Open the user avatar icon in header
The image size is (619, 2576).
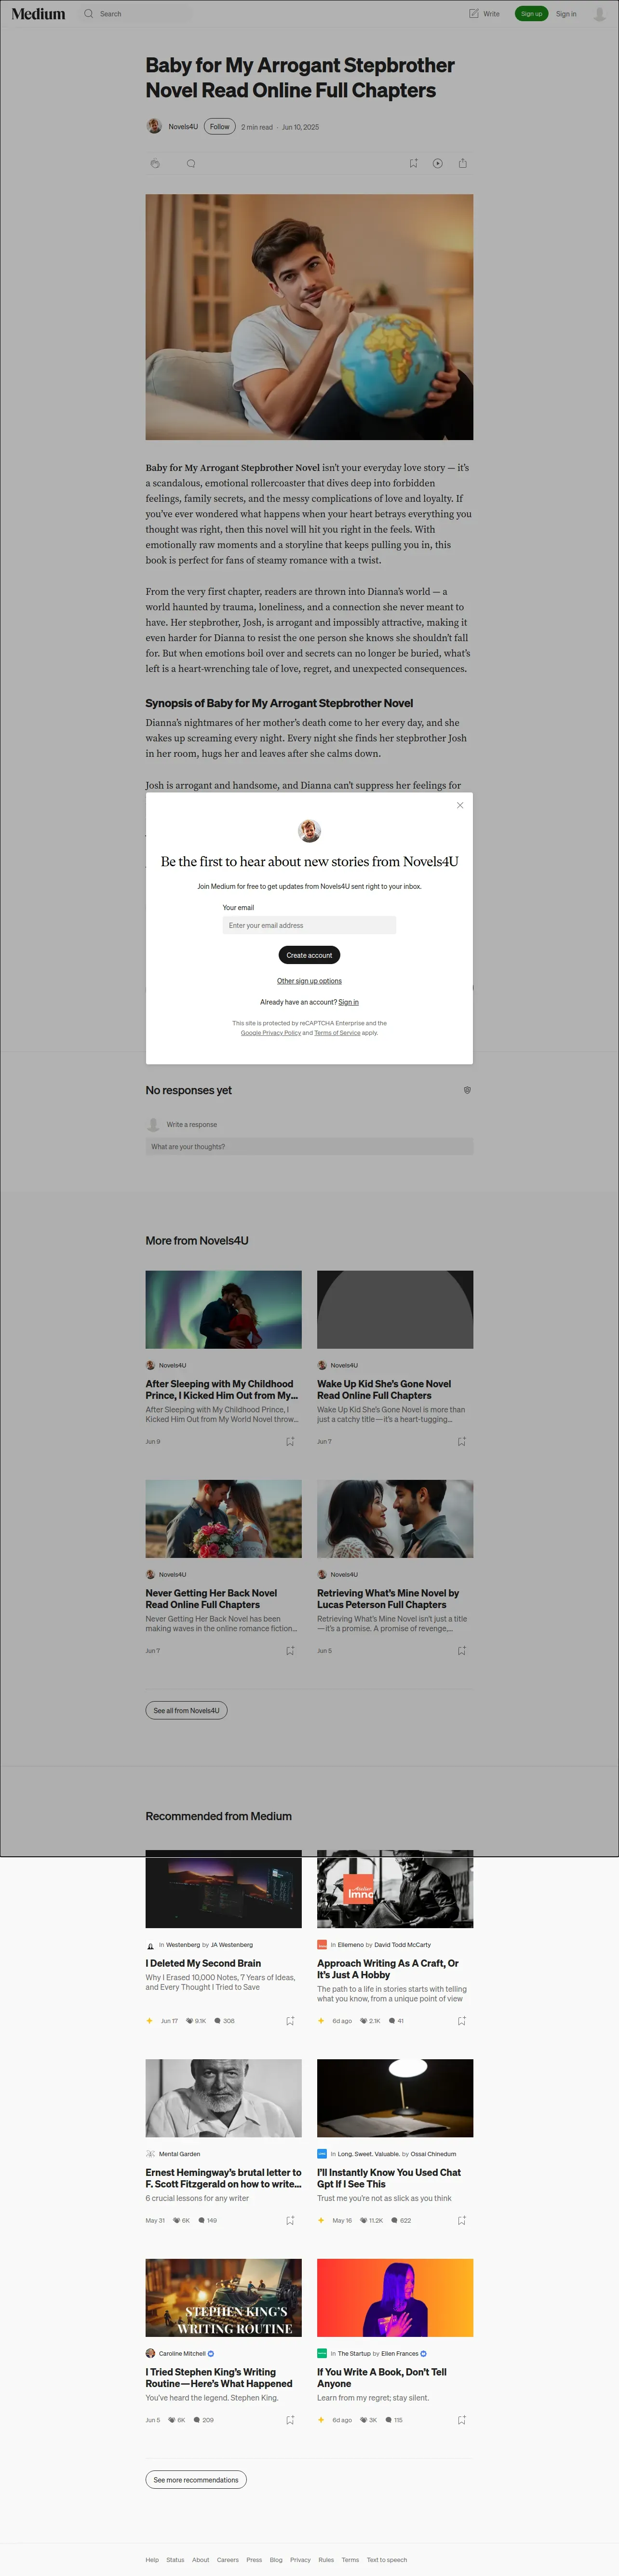pos(599,14)
